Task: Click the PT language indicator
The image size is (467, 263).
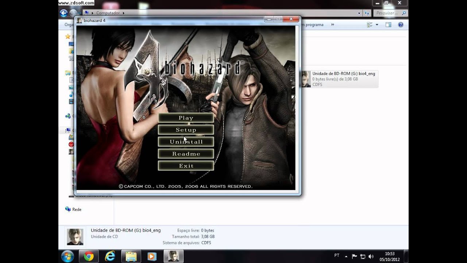Action: (x=337, y=256)
